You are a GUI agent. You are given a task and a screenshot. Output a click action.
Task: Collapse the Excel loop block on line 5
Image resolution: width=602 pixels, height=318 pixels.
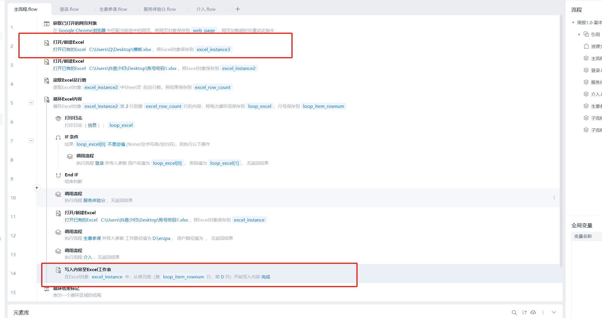pos(31,103)
